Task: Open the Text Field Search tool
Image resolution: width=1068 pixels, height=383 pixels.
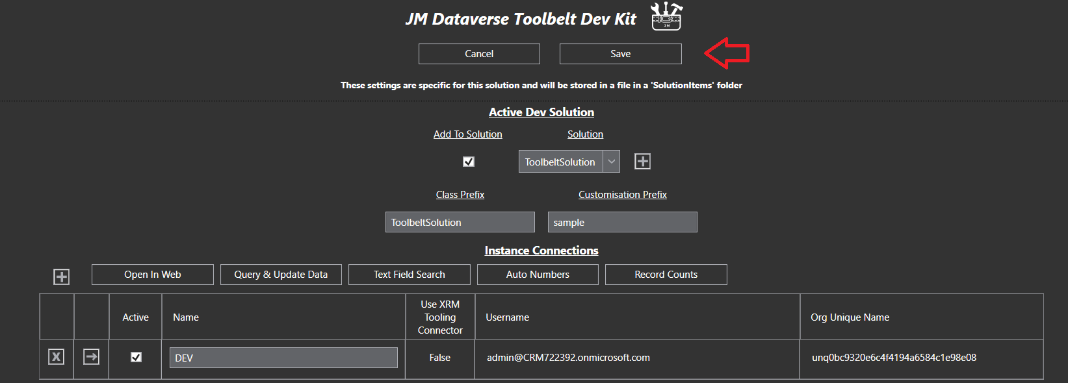Action: pos(410,275)
